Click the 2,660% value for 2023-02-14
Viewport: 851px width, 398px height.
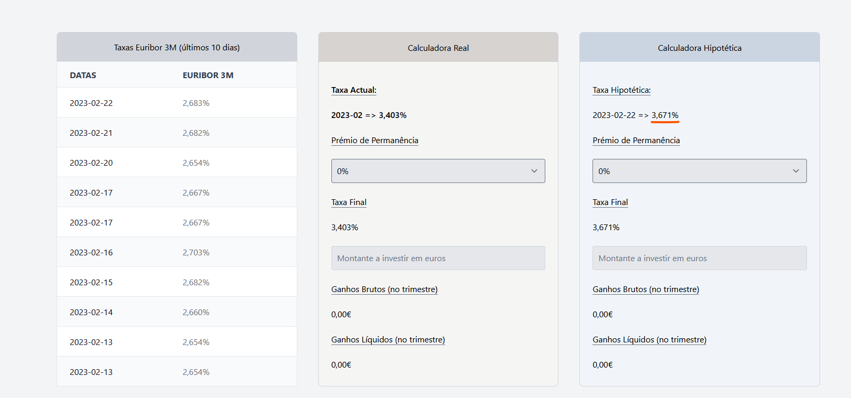pyautogui.click(x=196, y=313)
